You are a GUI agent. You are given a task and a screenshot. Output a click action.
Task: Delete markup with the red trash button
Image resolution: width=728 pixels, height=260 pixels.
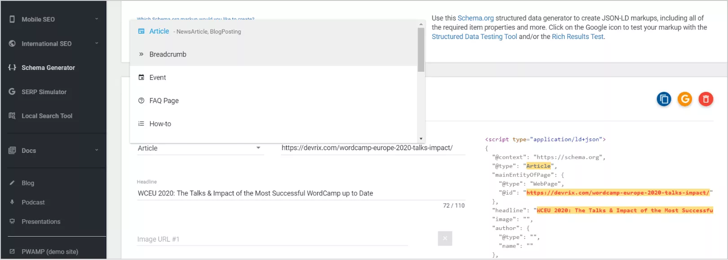click(706, 99)
